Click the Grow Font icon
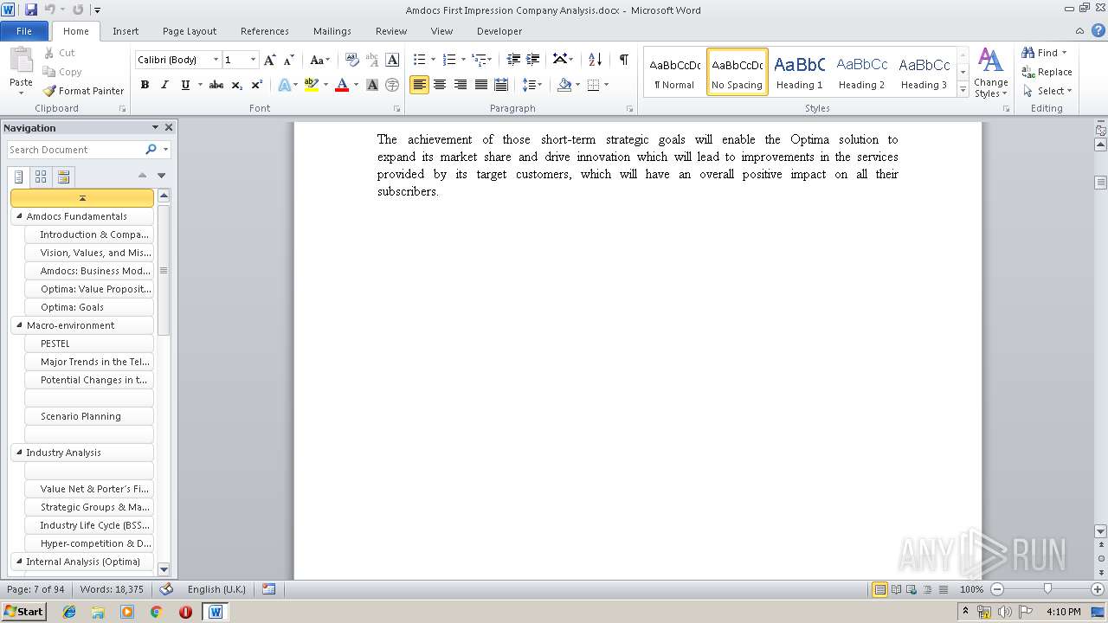The image size is (1108, 623). coord(270,60)
